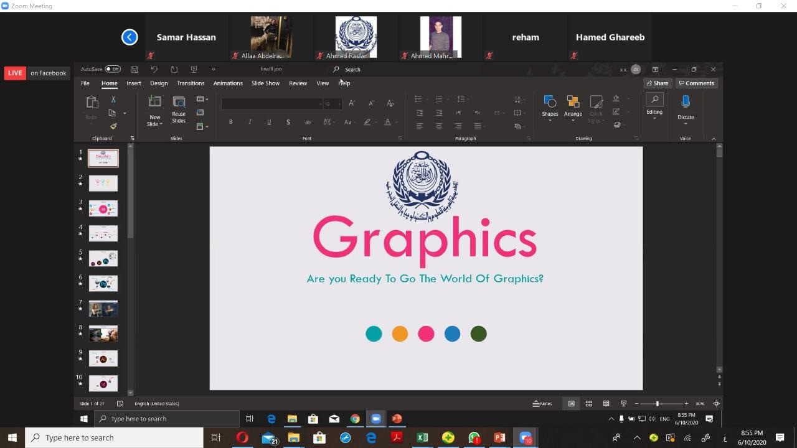
Task: Toggle the Notes pane in status bar
Action: pyautogui.click(x=542, y=403)
